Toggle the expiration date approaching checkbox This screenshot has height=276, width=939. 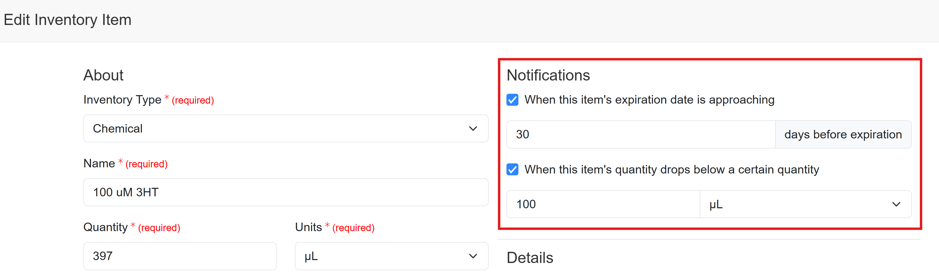coord(512,100)
